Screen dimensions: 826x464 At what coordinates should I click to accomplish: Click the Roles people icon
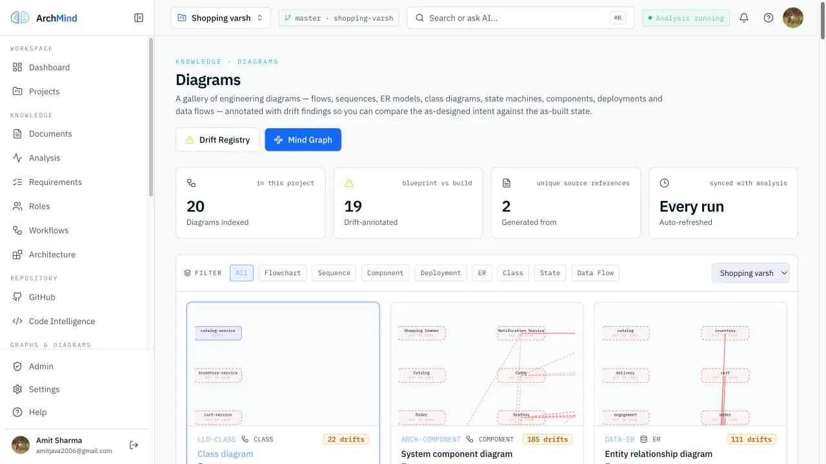(x=17, y=206)
